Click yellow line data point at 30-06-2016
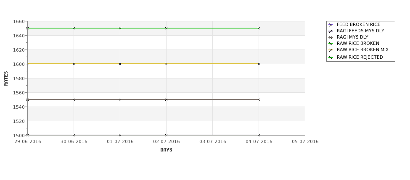The height and width of the screenshot is (180, 410). tap(74, 64)
